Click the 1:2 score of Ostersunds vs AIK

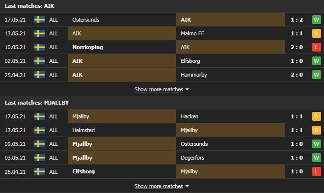(297, 20)
